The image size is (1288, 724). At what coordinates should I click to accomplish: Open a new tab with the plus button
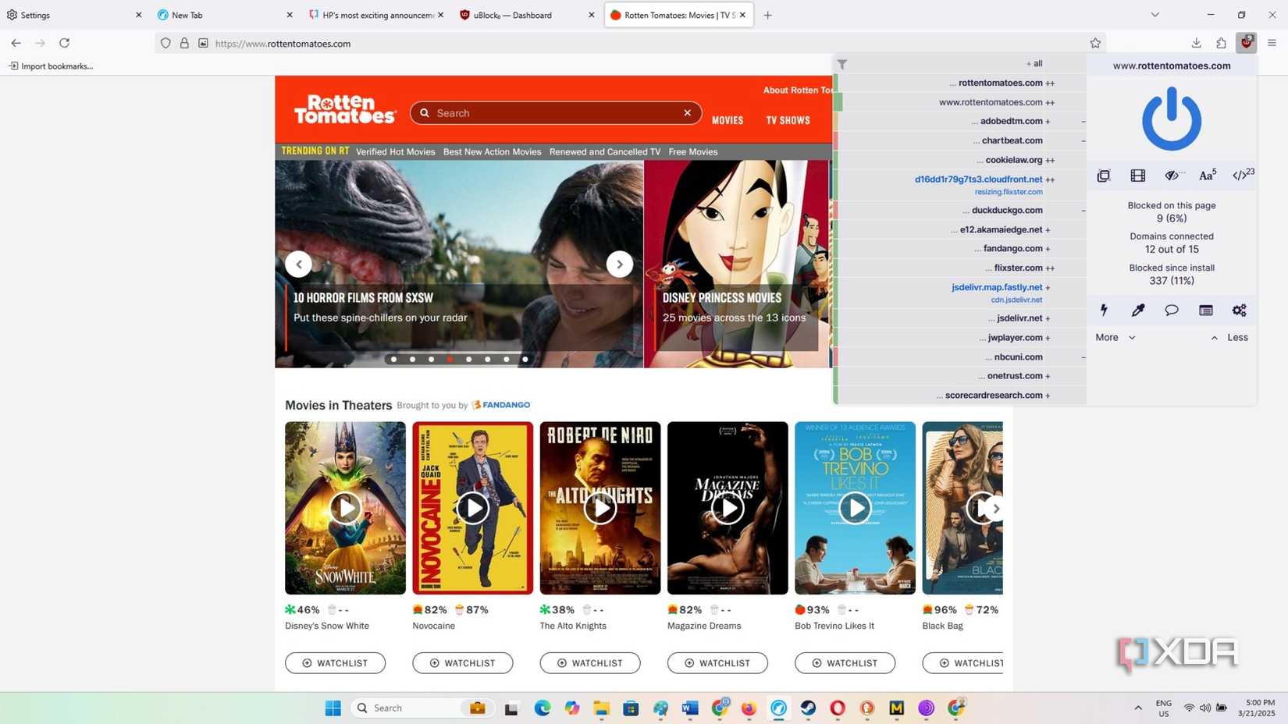767,15
